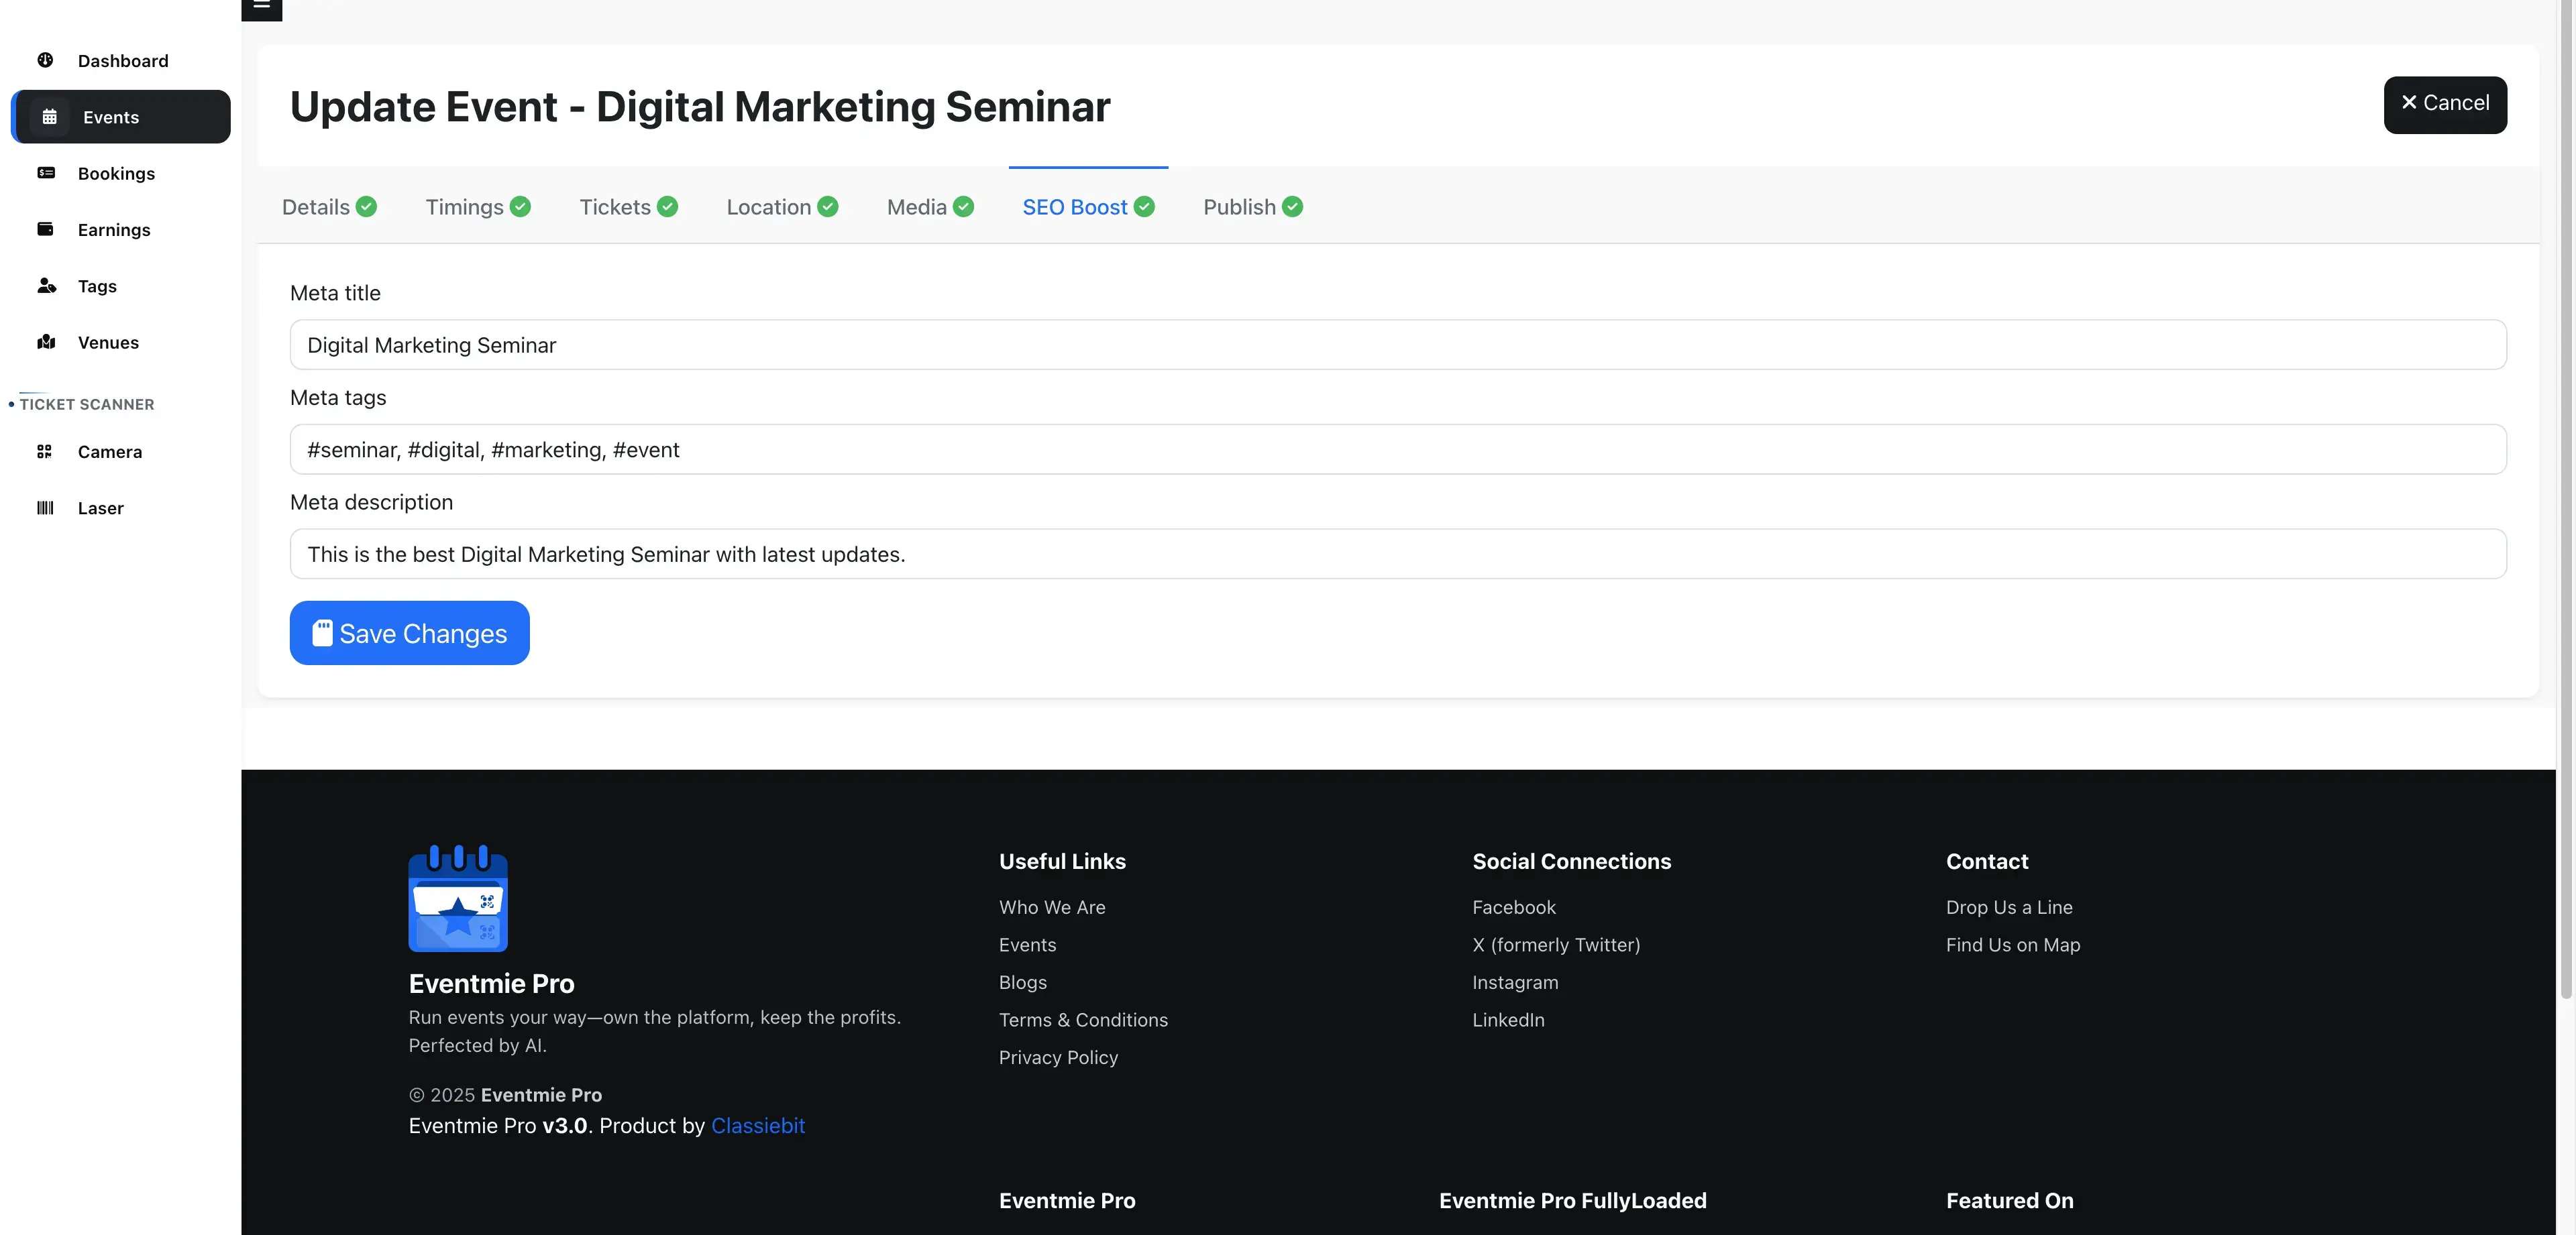Select the Dashboard icon in the sidebar
Viewport: 2576px width, 1235px height.
(x=46, y=60)
